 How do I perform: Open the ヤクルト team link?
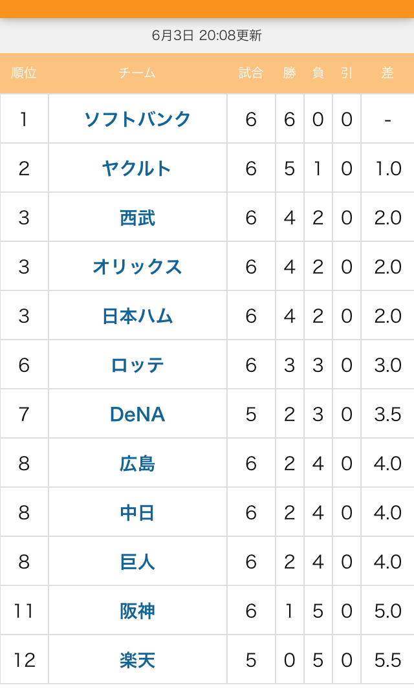click(137, 168)
